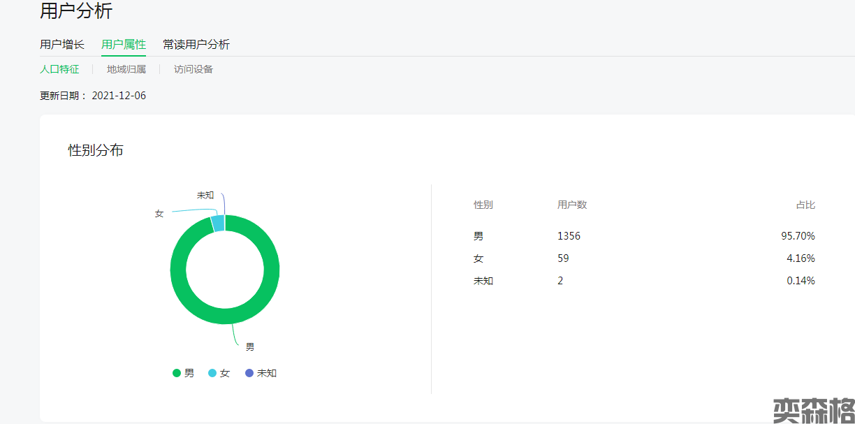Click the blue female donut chart slice
The width and height of the screenshot is (855, 424).
point(218,224)
